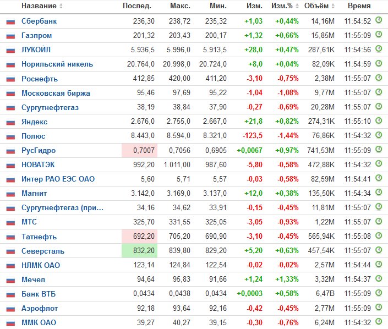Click the 6,47B volume for Банк ВТБ
388x329 pixels.
325,294
